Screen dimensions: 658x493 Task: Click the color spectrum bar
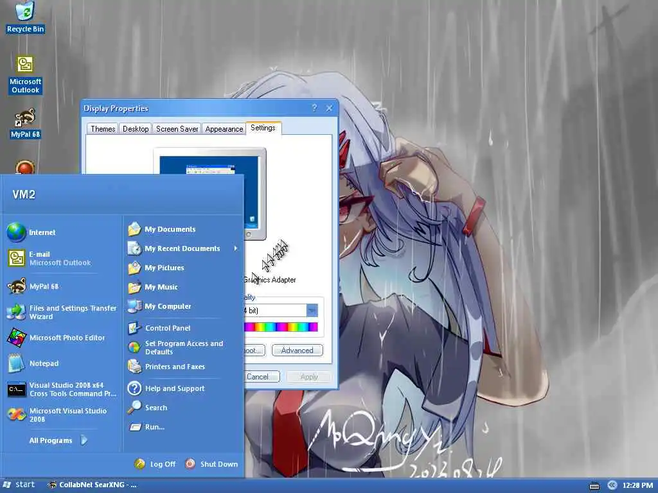click(x=281, y=327)
